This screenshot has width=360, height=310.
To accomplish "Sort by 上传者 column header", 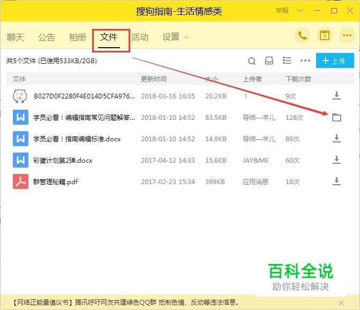I will [252, 79].
